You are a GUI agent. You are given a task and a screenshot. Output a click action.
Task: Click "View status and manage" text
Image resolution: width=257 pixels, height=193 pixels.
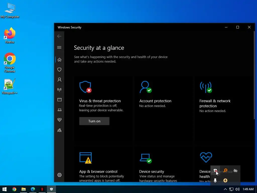point(157,176)
